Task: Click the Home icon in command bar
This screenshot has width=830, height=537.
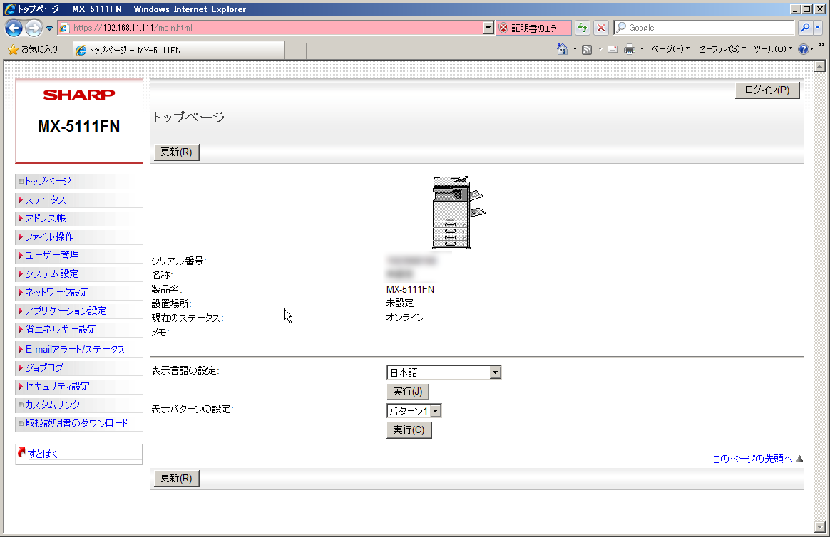Action: (x=562, y=49)
